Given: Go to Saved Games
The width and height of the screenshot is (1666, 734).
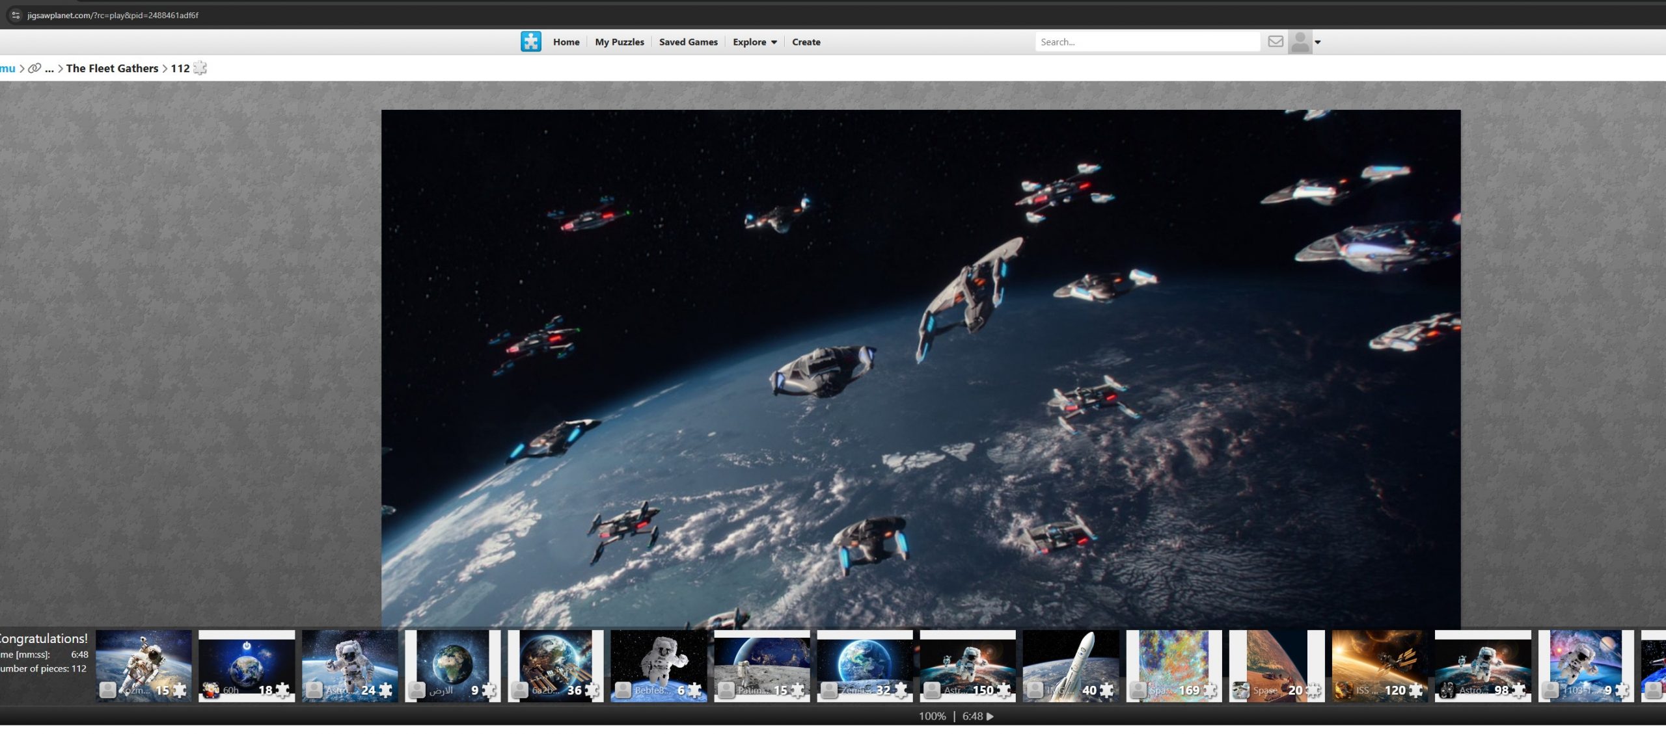Looking at the screenshot, I should point(688,42).
